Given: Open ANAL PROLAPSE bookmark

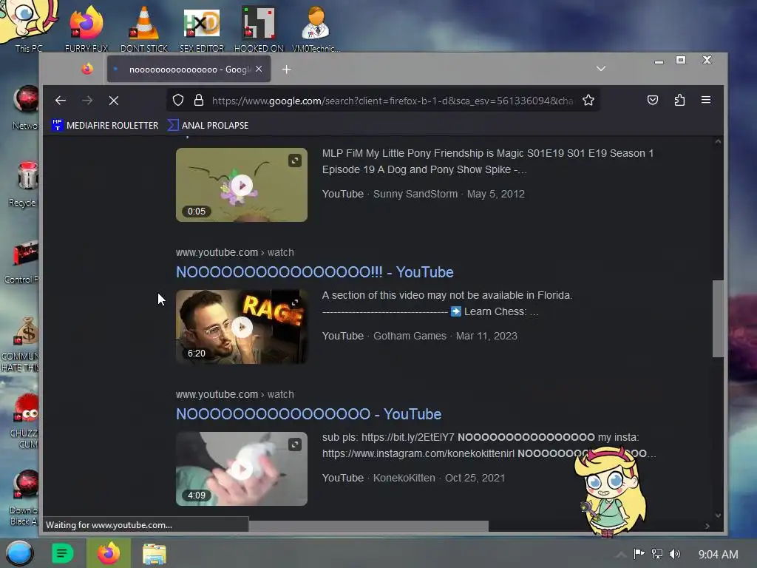Looking at the screenshot, I should pos(208,125).
